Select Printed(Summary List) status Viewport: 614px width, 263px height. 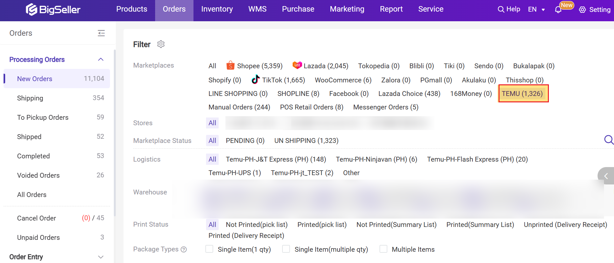[x=480, y=225]
